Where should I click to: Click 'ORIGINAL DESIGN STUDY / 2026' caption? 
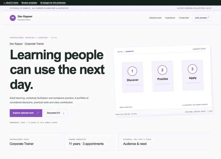(199, 112)
